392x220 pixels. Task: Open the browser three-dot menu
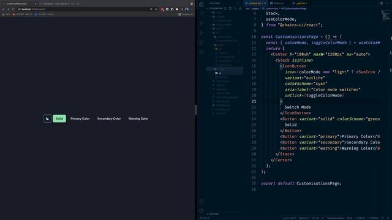pyautogui.click(x=192, y=9)
